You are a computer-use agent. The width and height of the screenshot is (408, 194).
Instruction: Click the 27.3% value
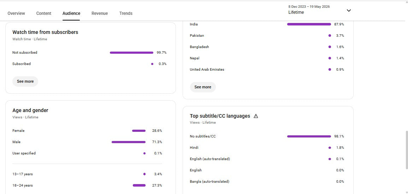coord(157,186)
